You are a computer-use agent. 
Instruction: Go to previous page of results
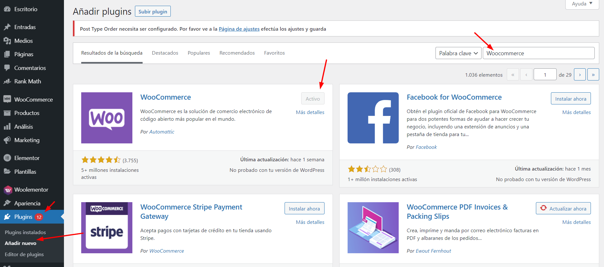pyautogui.click(x=526, y=75)
